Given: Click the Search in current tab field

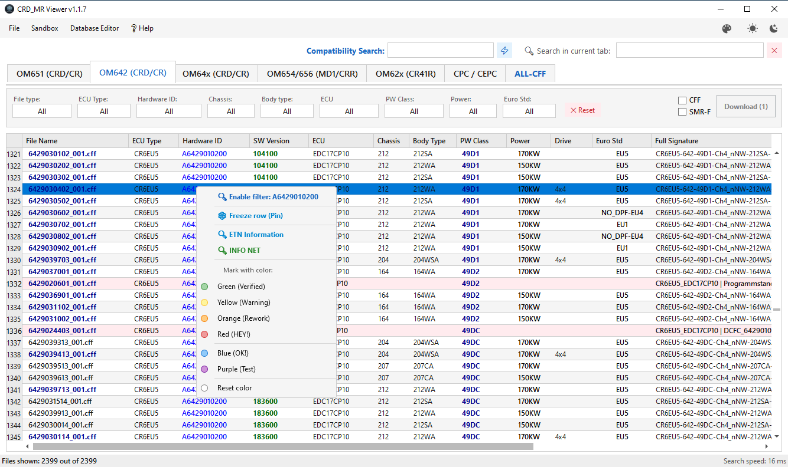Looking at the screenshot, I should pos(690,51).
